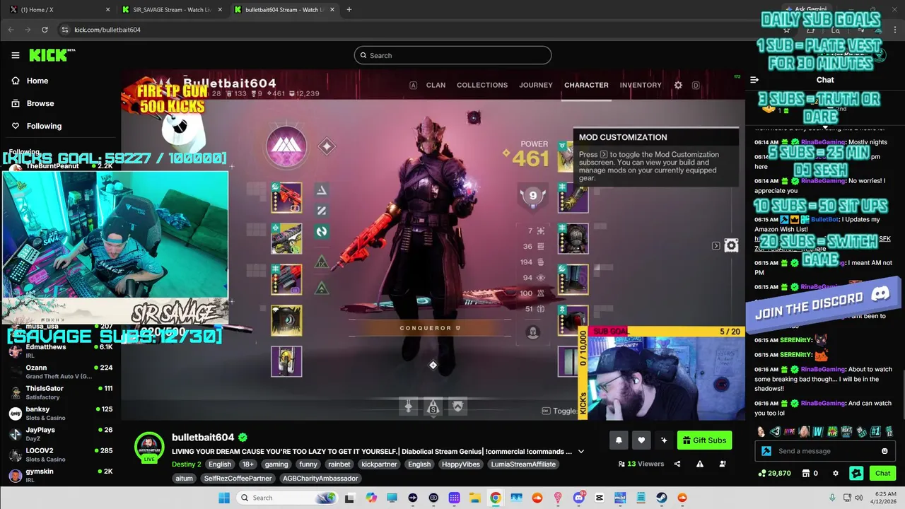Expand the stream title with the chevron
905x509 pixels.
coord(581,452)
